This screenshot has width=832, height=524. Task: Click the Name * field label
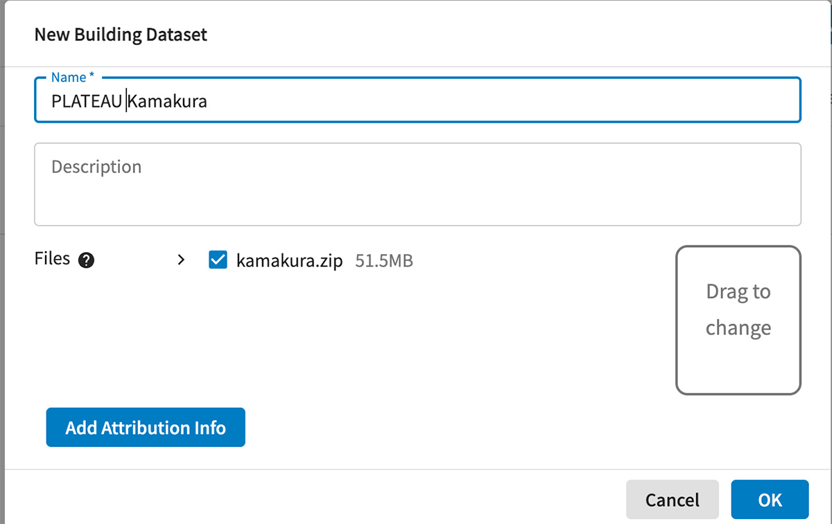(72, 78)
